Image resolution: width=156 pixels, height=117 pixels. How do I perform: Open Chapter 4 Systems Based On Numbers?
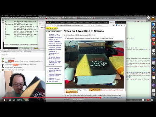pyautogui.click(x=55, y=48)
